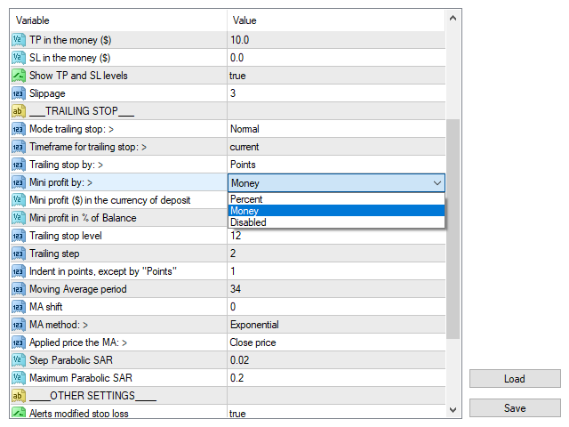The width and height of the screenshot is (569, 427).
Task: Click the Load button
Action: (515, 379)
